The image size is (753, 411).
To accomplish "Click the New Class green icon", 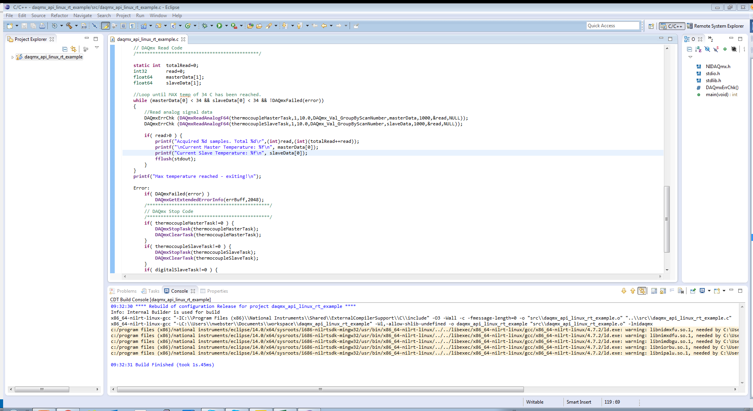I will click(x=188, y=26).
